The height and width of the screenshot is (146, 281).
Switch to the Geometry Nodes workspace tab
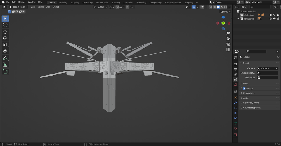point(173,3)
